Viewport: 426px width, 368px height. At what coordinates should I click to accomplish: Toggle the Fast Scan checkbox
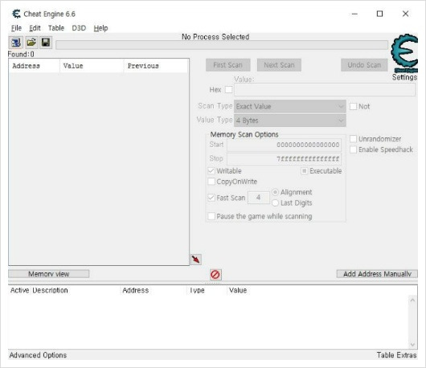[211, 198]
